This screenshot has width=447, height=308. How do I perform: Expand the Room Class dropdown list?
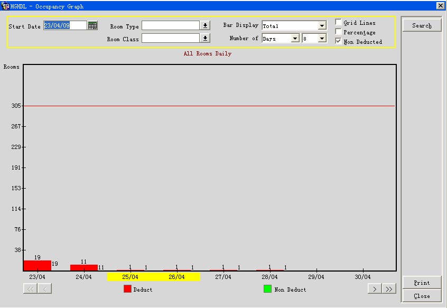click(206, 38)
